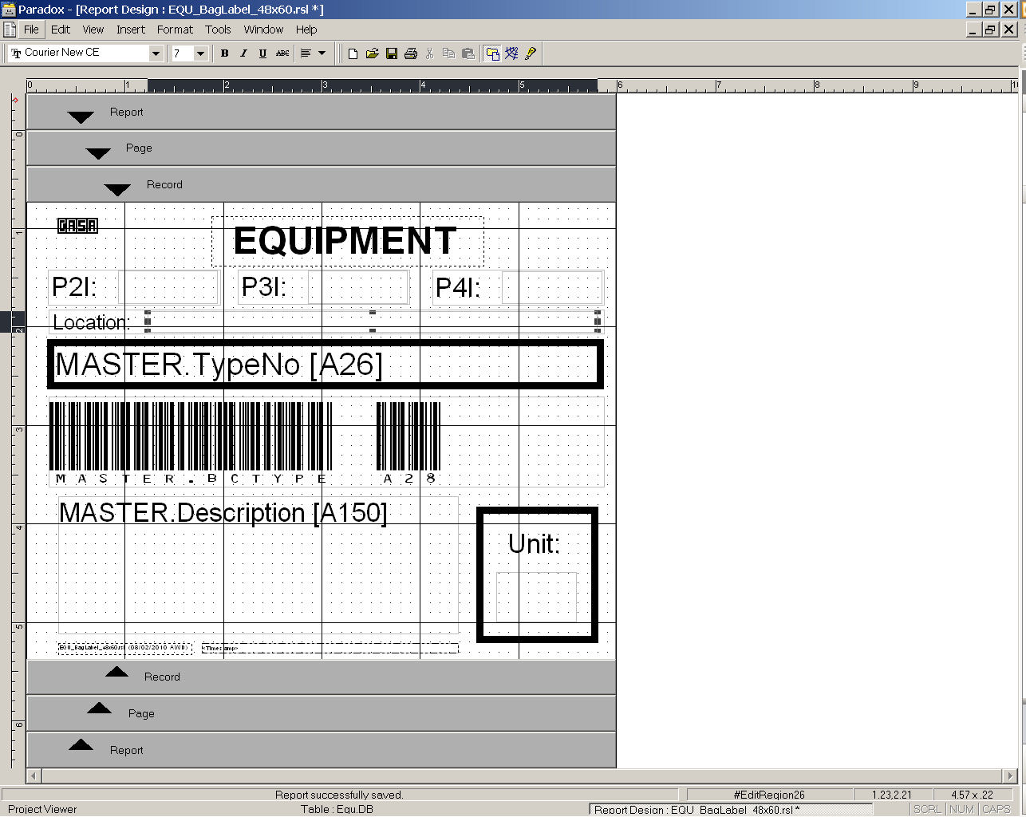Select the Location: label
1026x817 pixels.
coord(91,322)
